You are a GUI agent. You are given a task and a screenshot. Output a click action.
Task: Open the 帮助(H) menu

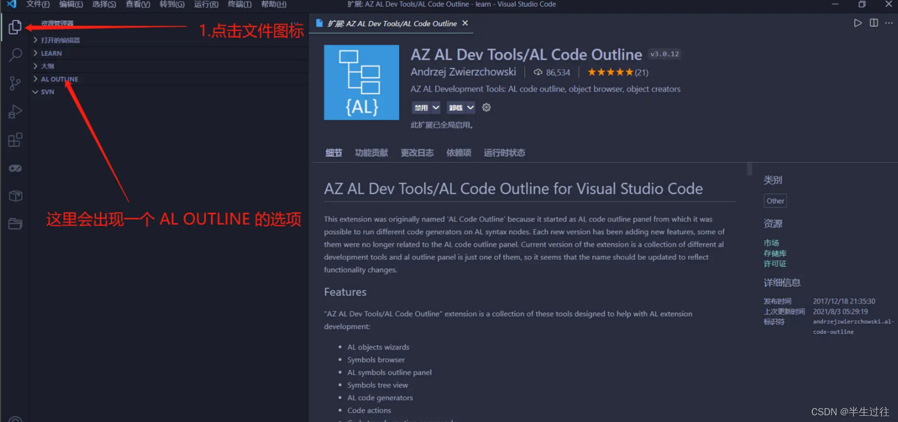[274, 4]
